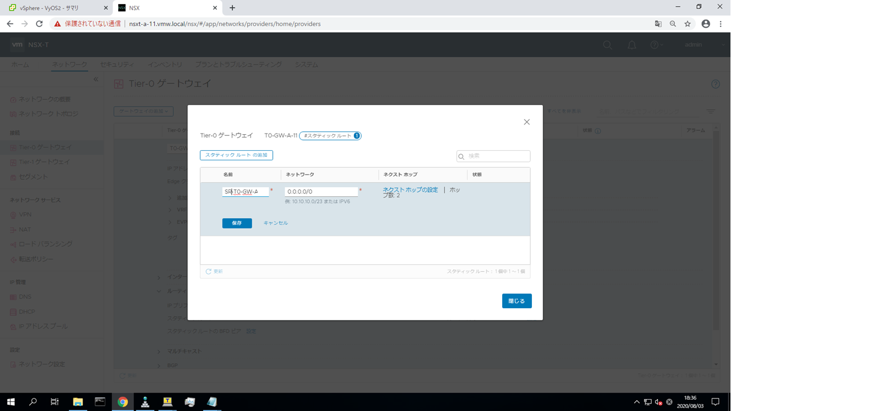This screenshot has width=888, height=411.
Task: Open the ゲートウェイの追加 dropdown button
Action: tap(143, 111)
